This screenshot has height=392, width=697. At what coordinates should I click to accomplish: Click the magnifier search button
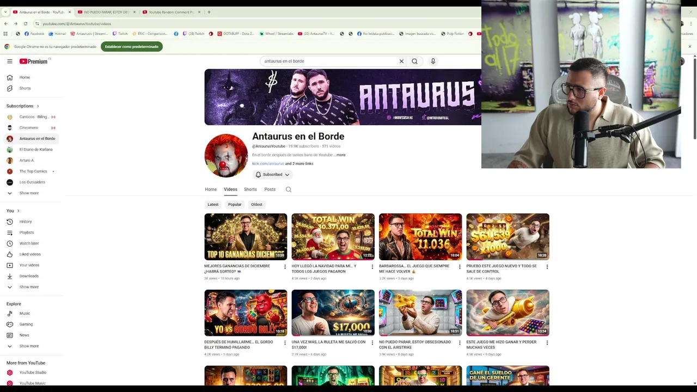click(415, 61)
